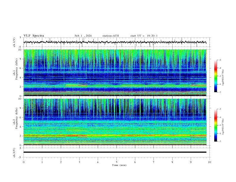Click the "-5" tick on ch.1 color bar
Image resolution: width=236 pixels, height=182 pixels.
220,76
